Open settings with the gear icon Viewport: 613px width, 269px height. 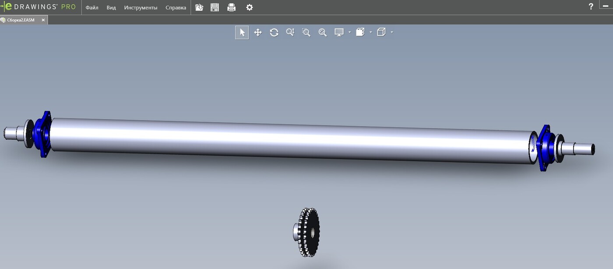pyautogui.click(x=249, y=7)
